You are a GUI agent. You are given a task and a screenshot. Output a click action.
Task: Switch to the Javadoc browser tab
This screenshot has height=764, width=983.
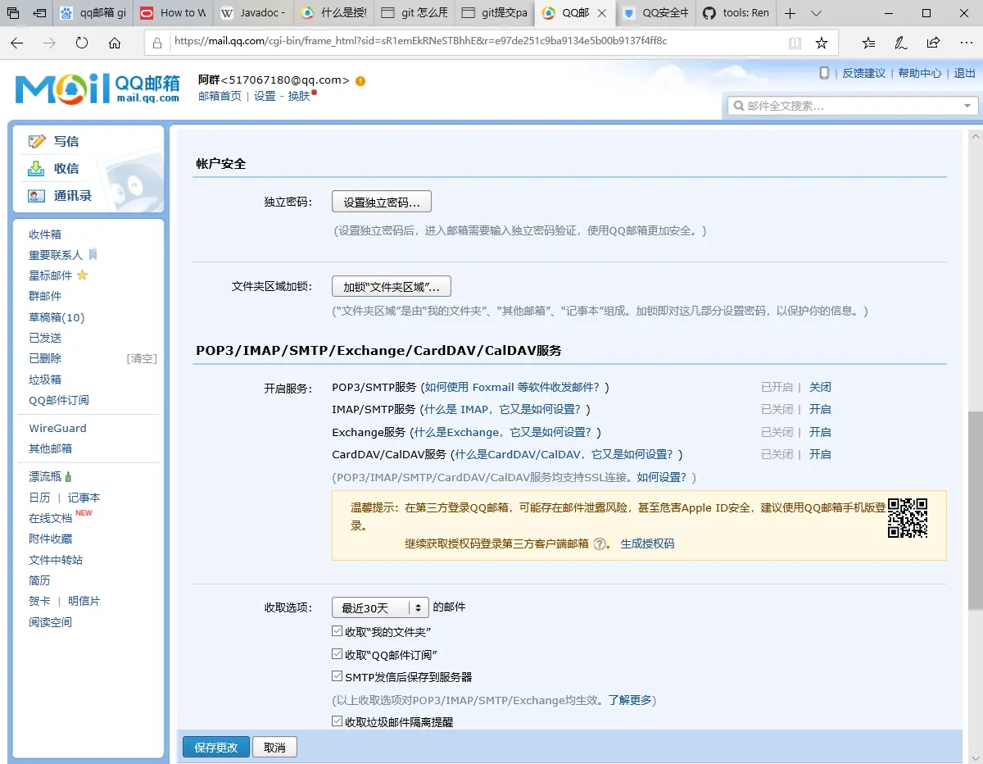252,13
